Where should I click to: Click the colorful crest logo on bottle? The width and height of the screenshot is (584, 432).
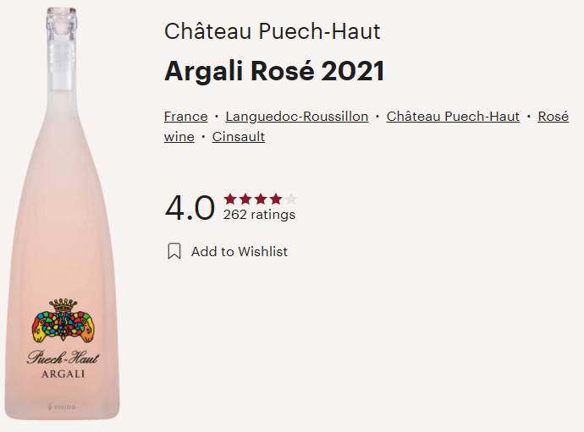63,320
